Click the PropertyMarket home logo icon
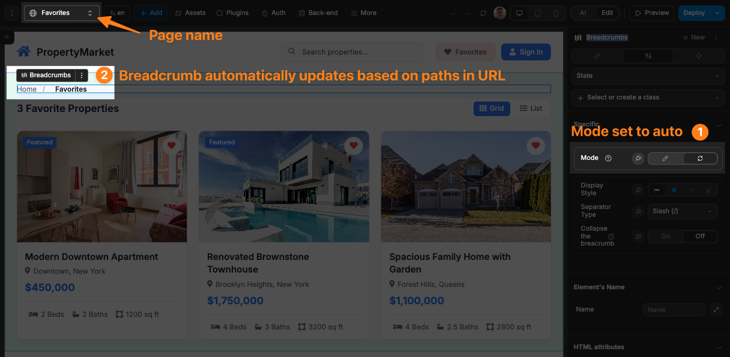 [24, 52]
